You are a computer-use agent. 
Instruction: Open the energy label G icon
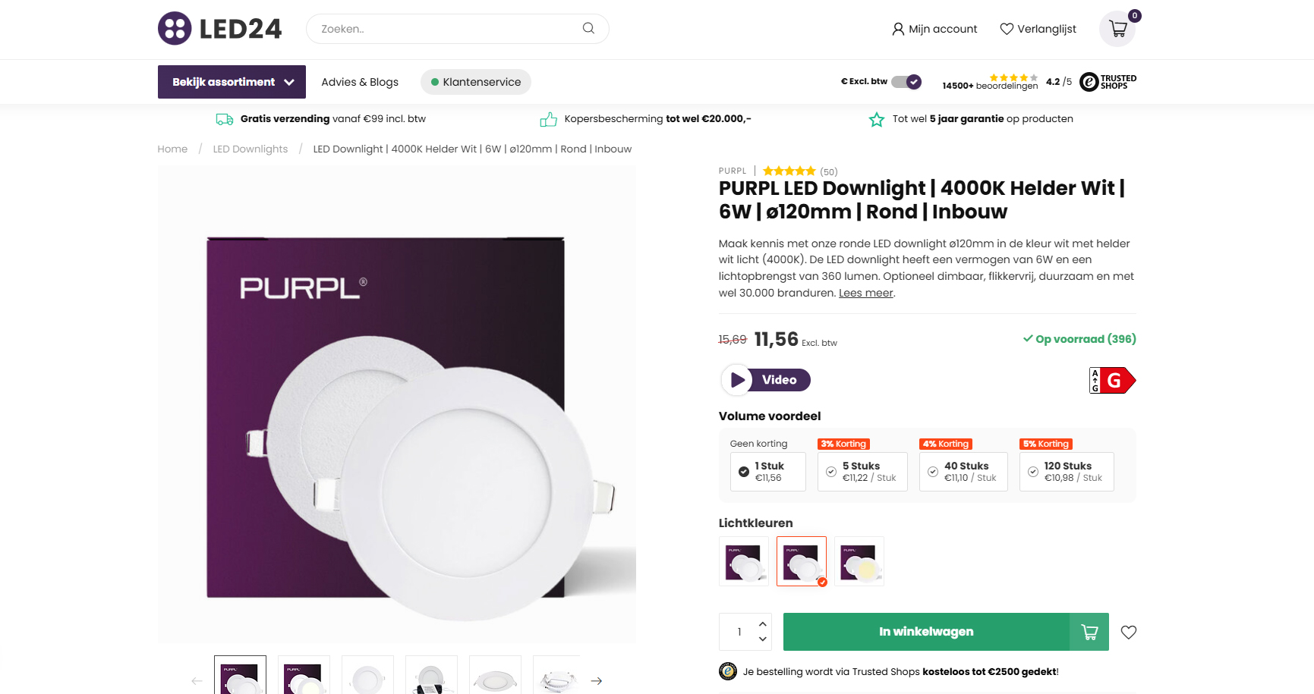point(1112,380)
